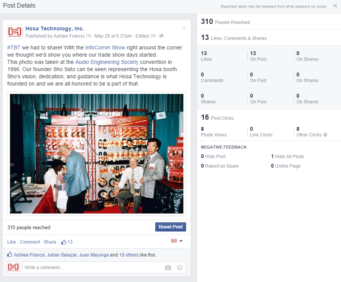341x282 pixels.
Task: Click the Share action link
Action: point(50,242)
